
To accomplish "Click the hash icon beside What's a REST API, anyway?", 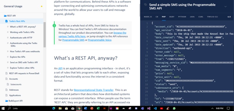I will point(8,27).
